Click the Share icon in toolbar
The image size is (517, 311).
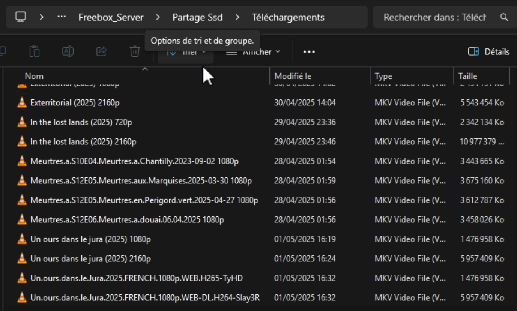(101, 51)
